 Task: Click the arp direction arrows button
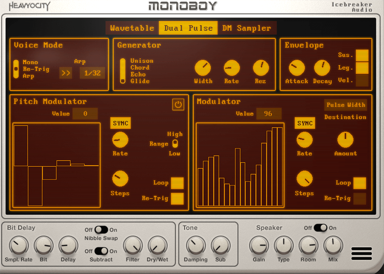tap(66, 73)
